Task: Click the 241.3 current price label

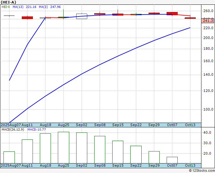Action: click(x=208, y=21)
